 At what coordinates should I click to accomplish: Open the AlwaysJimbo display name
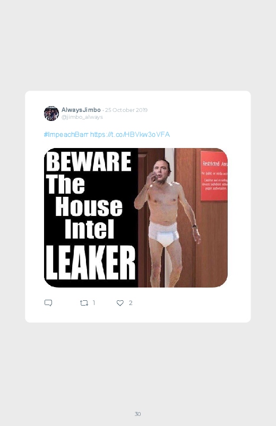[81, 110]
